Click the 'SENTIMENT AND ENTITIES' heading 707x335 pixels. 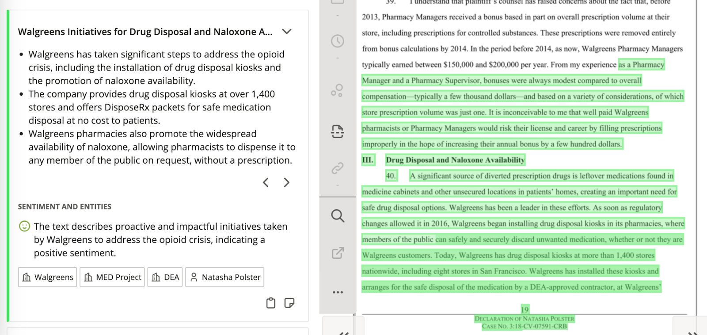click(65, 207)
